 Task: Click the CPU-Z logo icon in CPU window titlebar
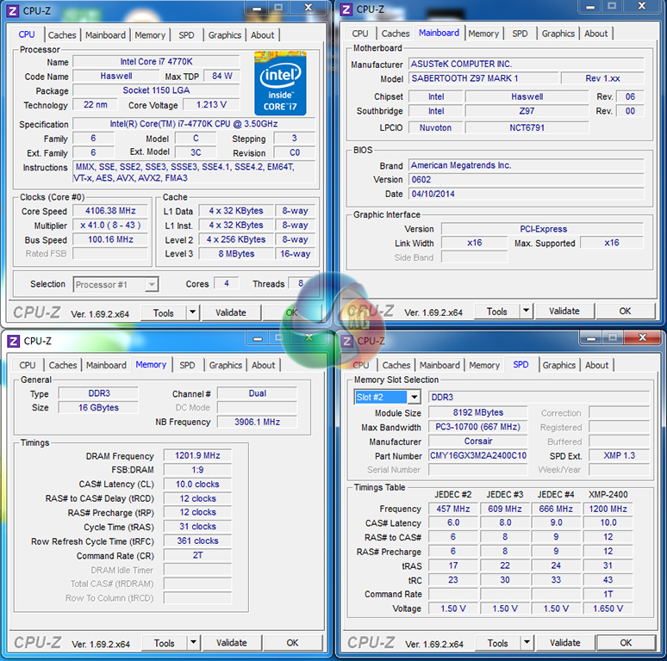13,11
